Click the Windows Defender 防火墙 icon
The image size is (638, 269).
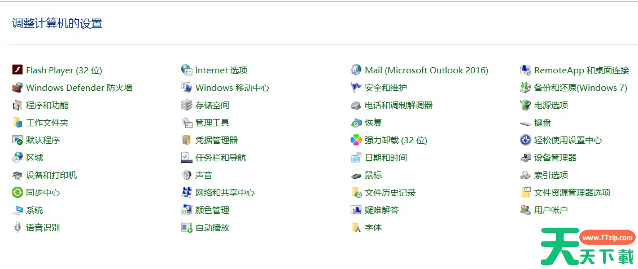point(17,87)
